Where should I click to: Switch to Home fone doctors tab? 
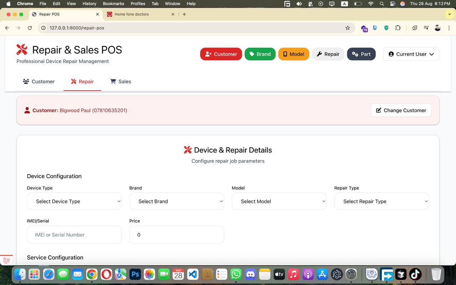(x=141, y=14)
